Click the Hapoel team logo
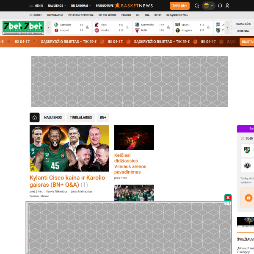254x254 pixels. pos(56,30)
